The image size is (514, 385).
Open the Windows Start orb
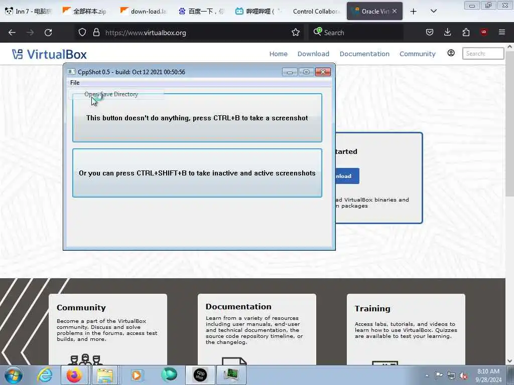[13, 375]
